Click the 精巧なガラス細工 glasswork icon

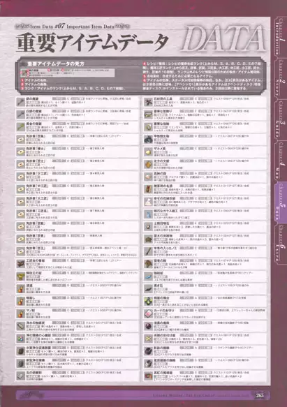[x=148, y=214]
